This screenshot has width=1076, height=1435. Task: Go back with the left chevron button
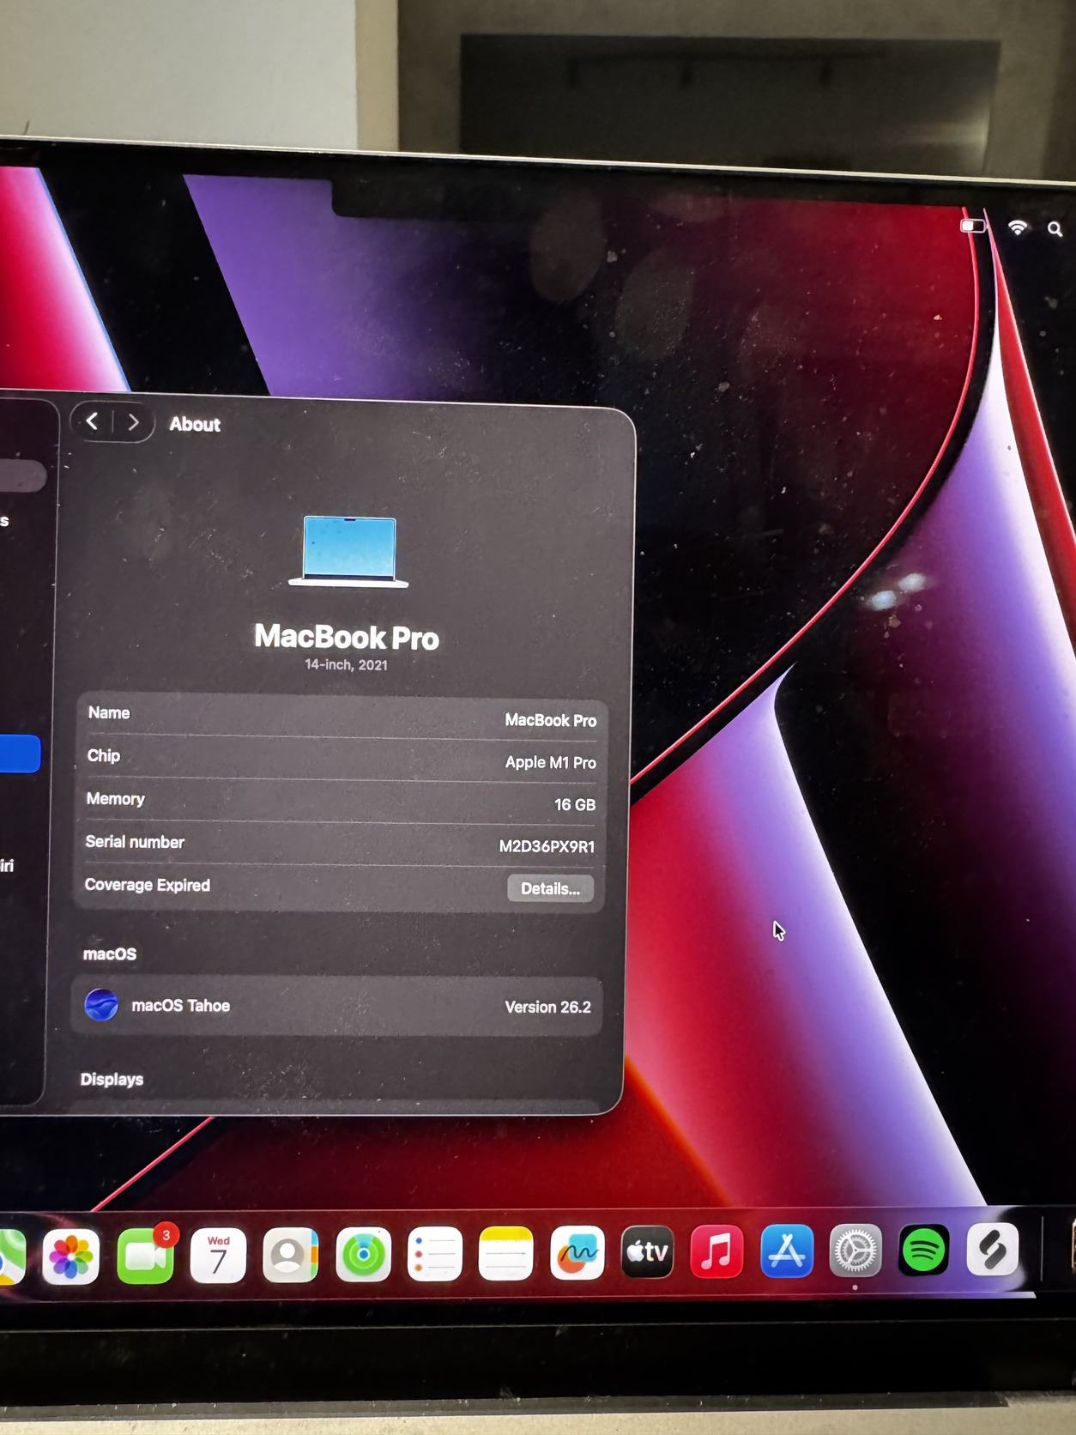tap(93, 421)
